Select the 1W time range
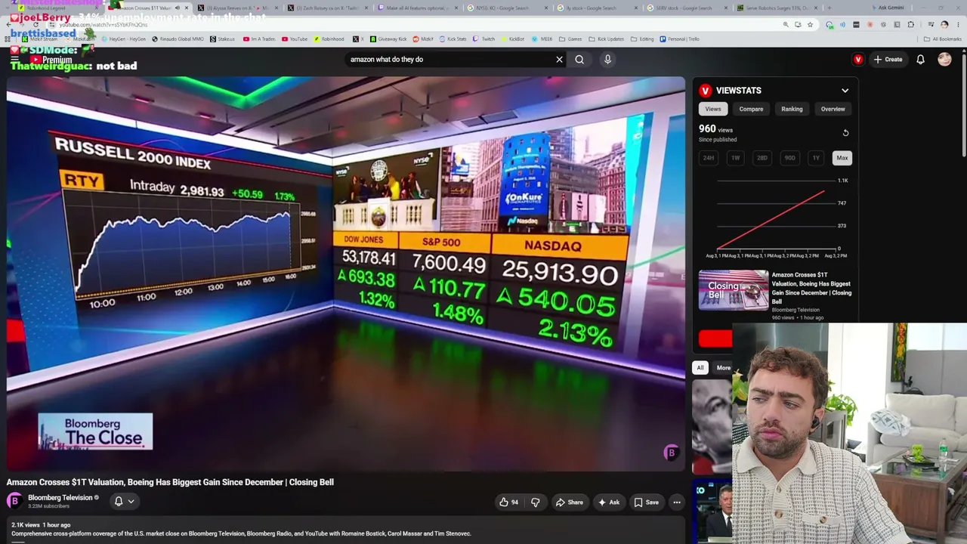This screenshot has height=544, width=967. [735, 158]
